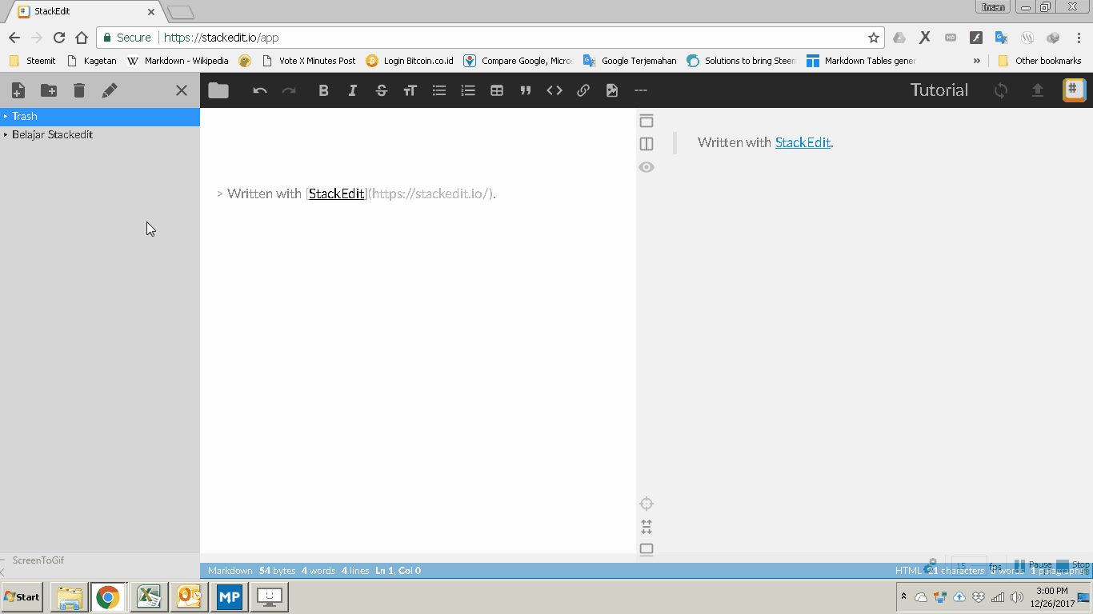Insert a table from the toolbar
The height and width of the screenshot is (614, 1093).
tap(497, 90)
